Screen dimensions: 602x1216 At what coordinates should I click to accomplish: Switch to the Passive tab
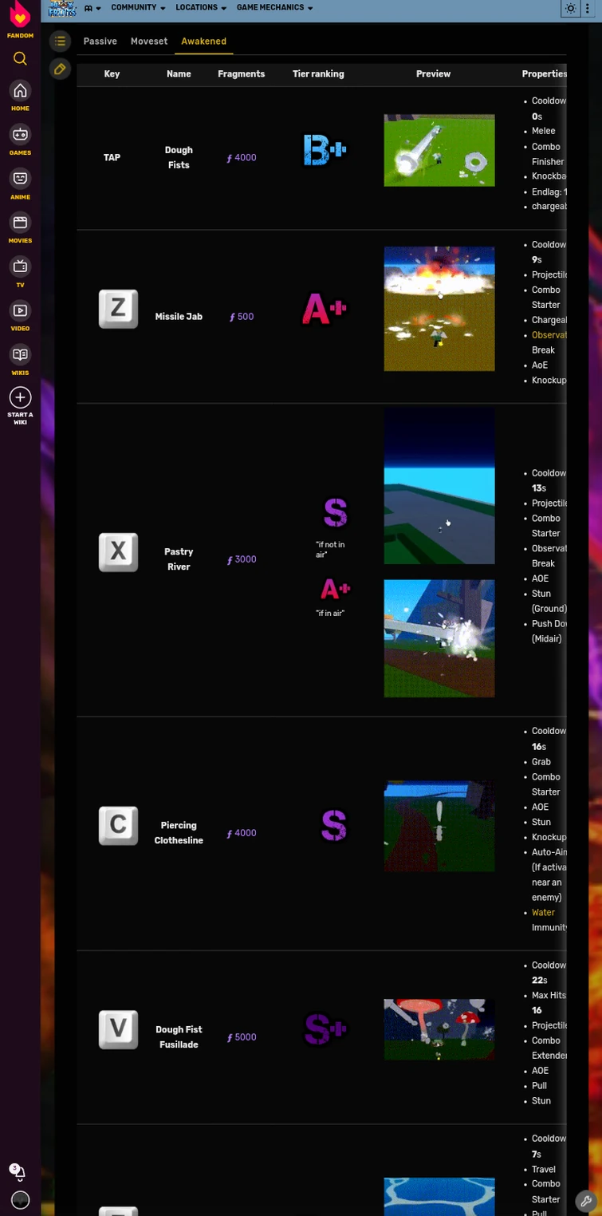[x=100, y=41]
